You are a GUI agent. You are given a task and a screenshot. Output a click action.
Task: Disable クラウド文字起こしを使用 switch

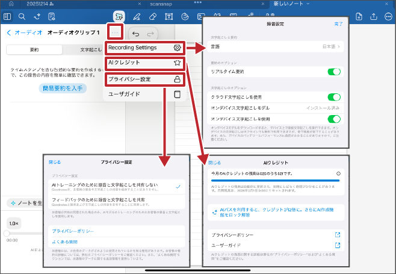point(333,97)
